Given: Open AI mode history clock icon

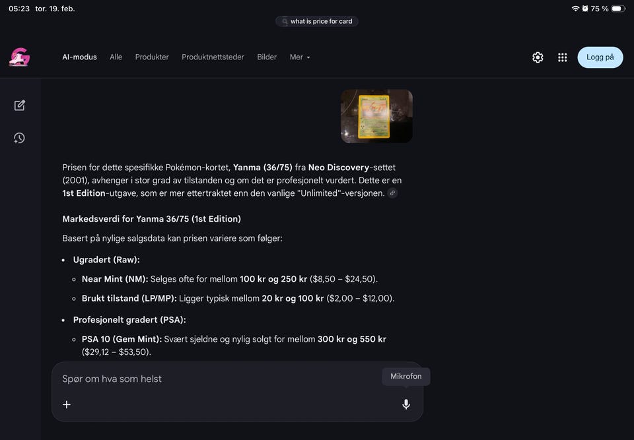Looking at the screenshot, I should click(x=19, y=138).
